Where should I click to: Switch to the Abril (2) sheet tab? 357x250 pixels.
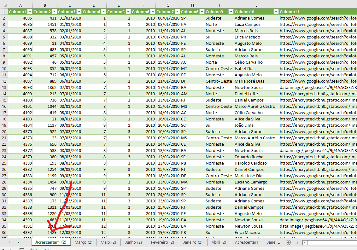(x=219, y=242)
